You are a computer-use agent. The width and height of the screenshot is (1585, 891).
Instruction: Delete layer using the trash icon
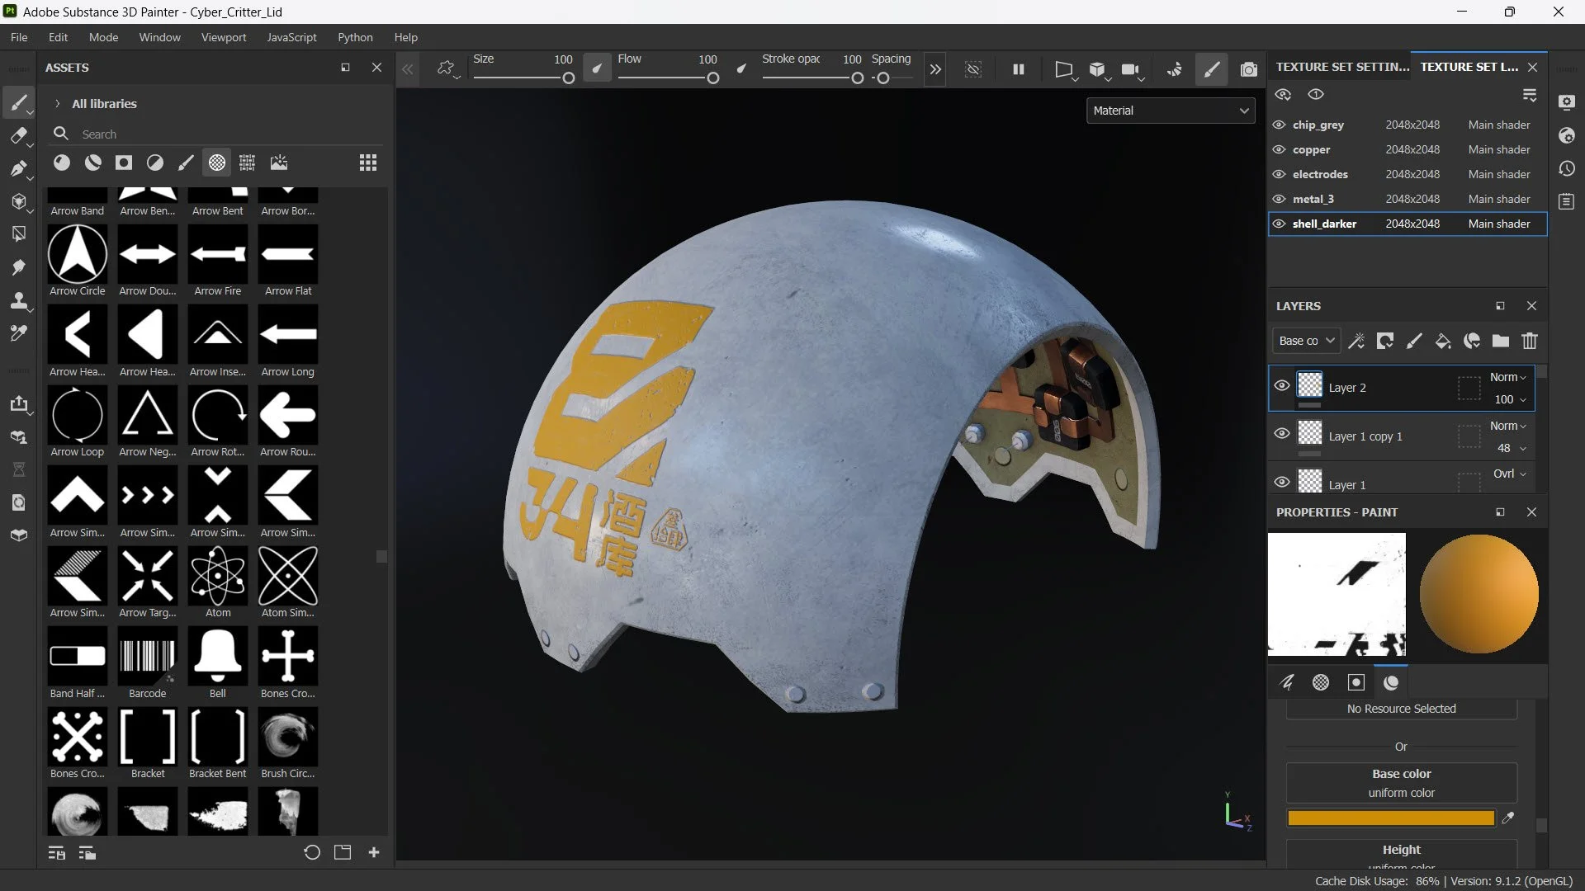coord(1529,341)
